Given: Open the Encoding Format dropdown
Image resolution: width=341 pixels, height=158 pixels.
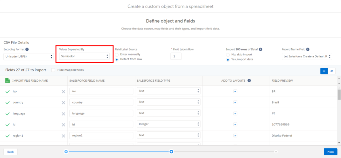Looking at the screenshot, I should click(x=29, y=57).
